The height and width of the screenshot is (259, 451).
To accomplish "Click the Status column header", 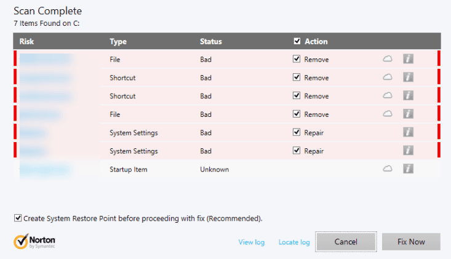I will click(x=210, y=41).
